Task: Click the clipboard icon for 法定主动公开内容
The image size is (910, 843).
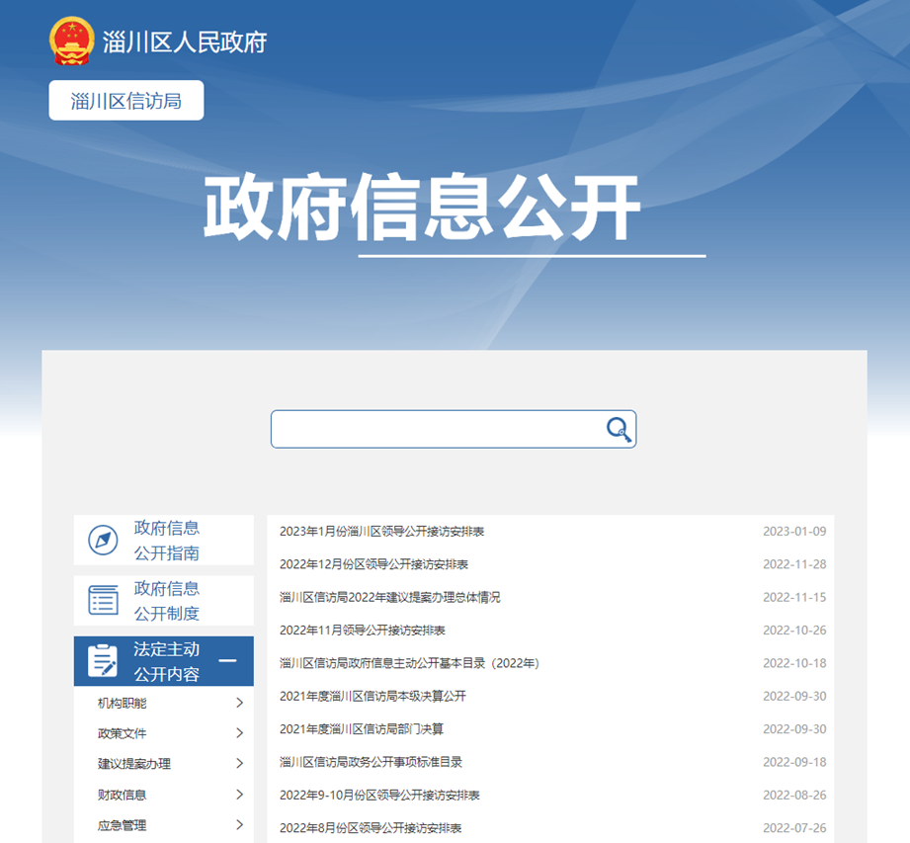Action: pos(103,661)
